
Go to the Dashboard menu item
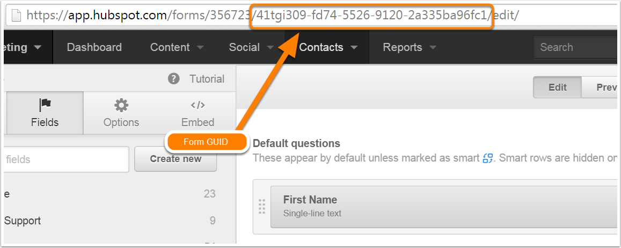point(94,47)
